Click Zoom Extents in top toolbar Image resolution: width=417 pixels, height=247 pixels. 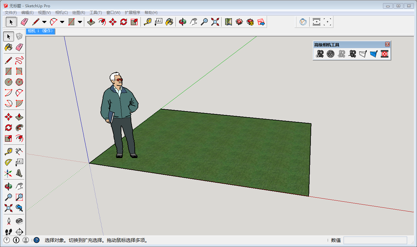click(x=215, y=22)
